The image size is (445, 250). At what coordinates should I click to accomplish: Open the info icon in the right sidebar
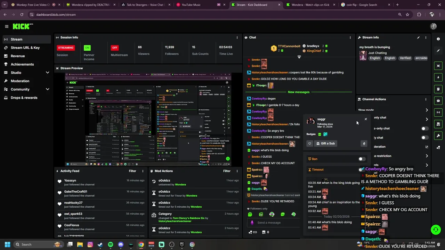pos(438,39)
